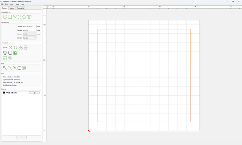This screenshot has width=242, height=145.
Task: Select the Rectangle vector tool
Action: click(x=10, y=17)
